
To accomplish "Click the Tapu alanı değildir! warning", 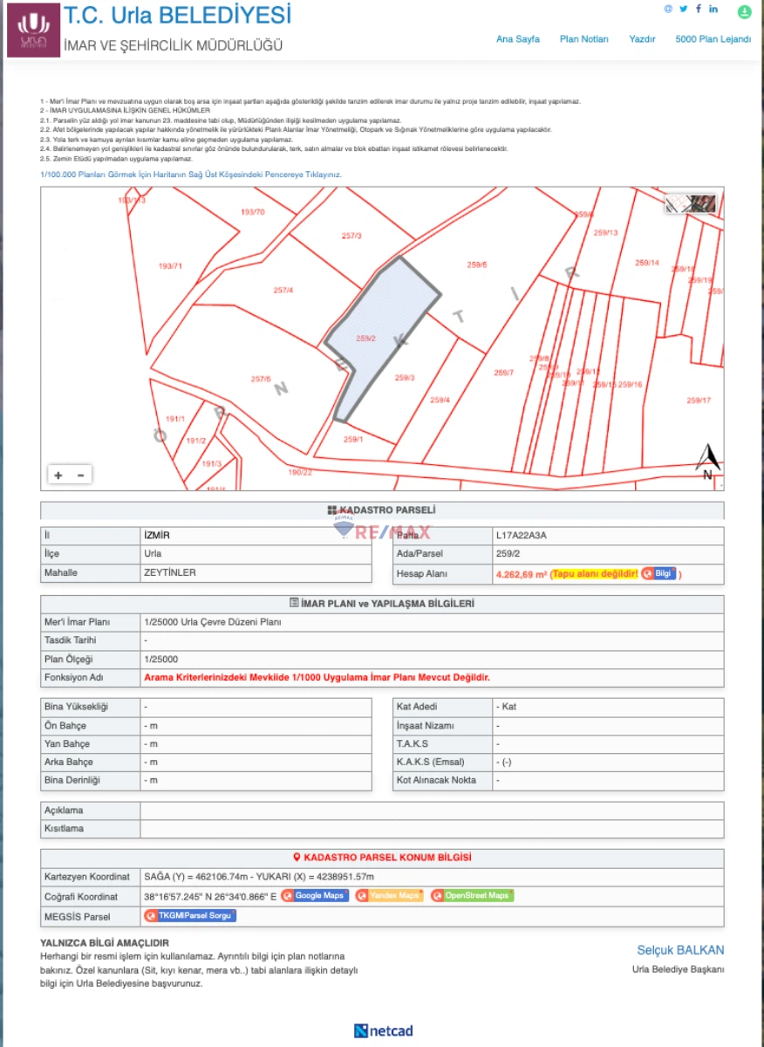I will 594,574.
